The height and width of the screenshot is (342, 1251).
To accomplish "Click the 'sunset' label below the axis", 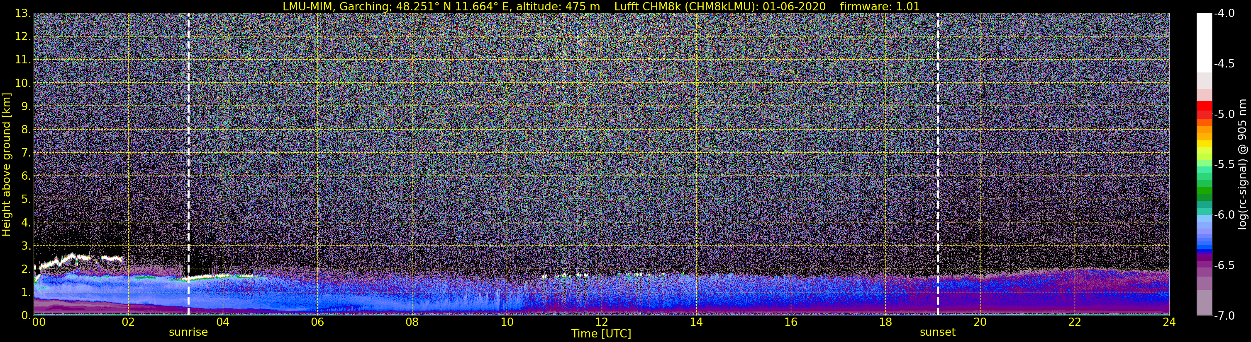I will coord(937,332).
